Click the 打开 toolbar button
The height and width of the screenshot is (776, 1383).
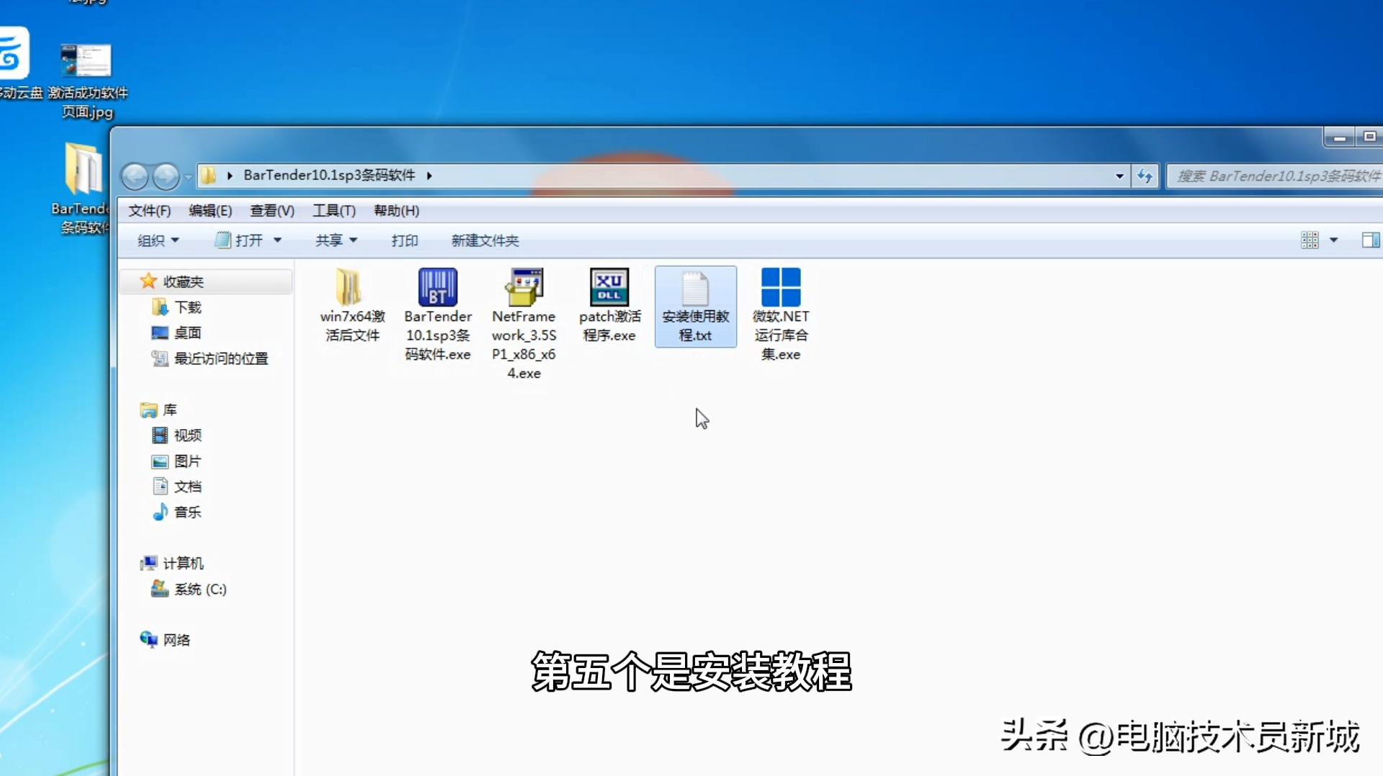(x=239, y=240)
